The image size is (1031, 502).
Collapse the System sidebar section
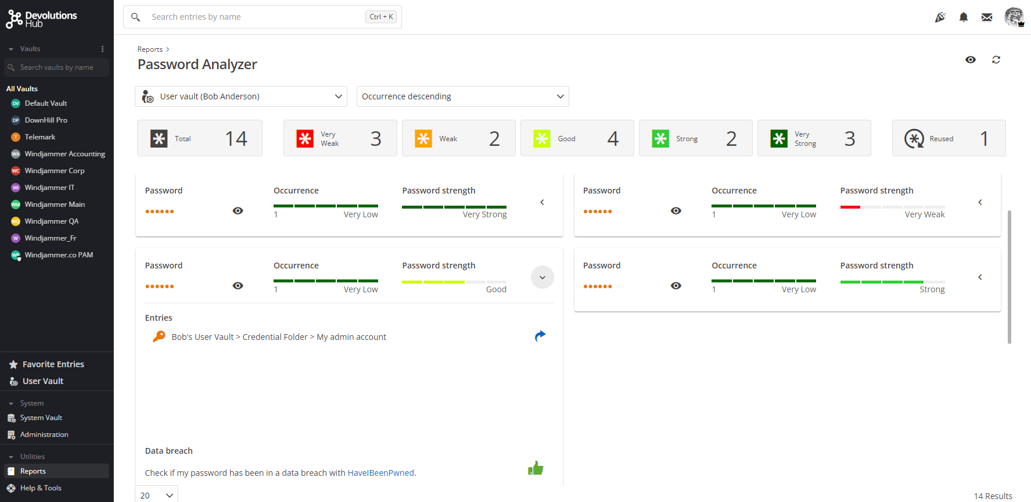[x=11, y=404]
